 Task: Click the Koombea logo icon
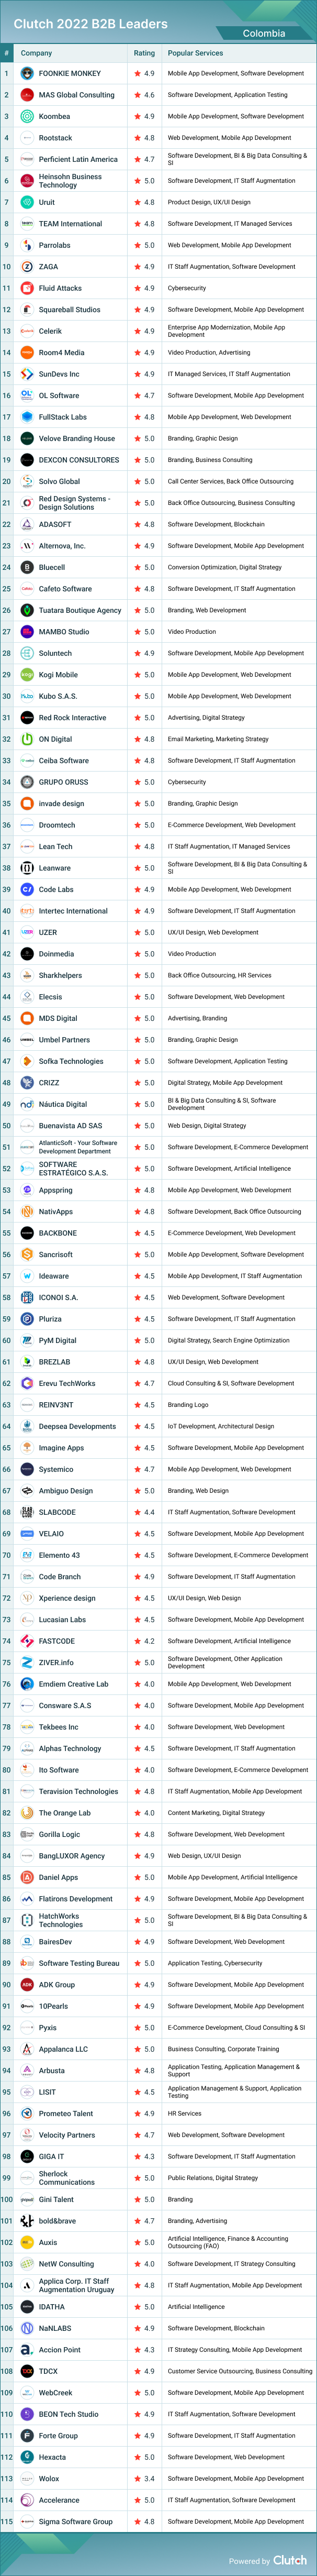pos(27,117)
